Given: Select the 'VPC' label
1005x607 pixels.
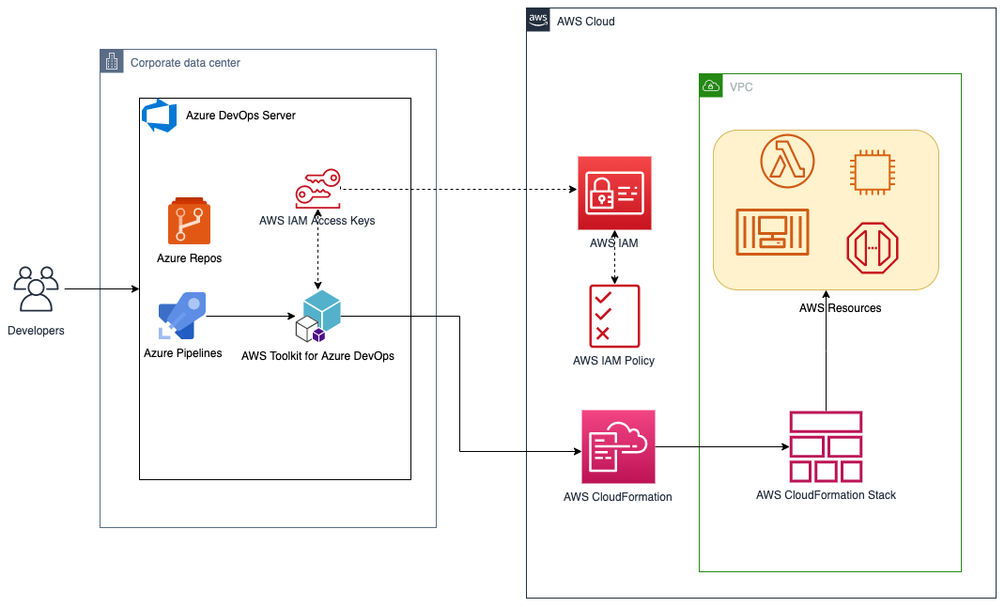Looking at the screenshot, I should pyautogui.click(x=741, y=87).
